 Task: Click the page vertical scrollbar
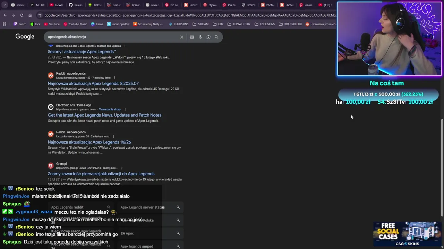tap(442, 168)
